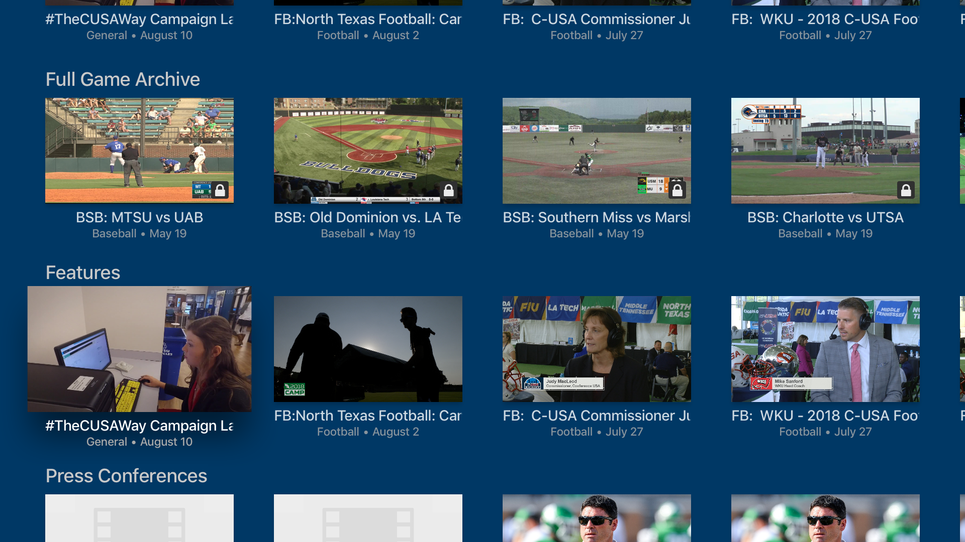Click "FB:North Texas Football" title in Features row
Image resolution: width=965 pixels, height=542 pixels.
(x=367, y=416)
